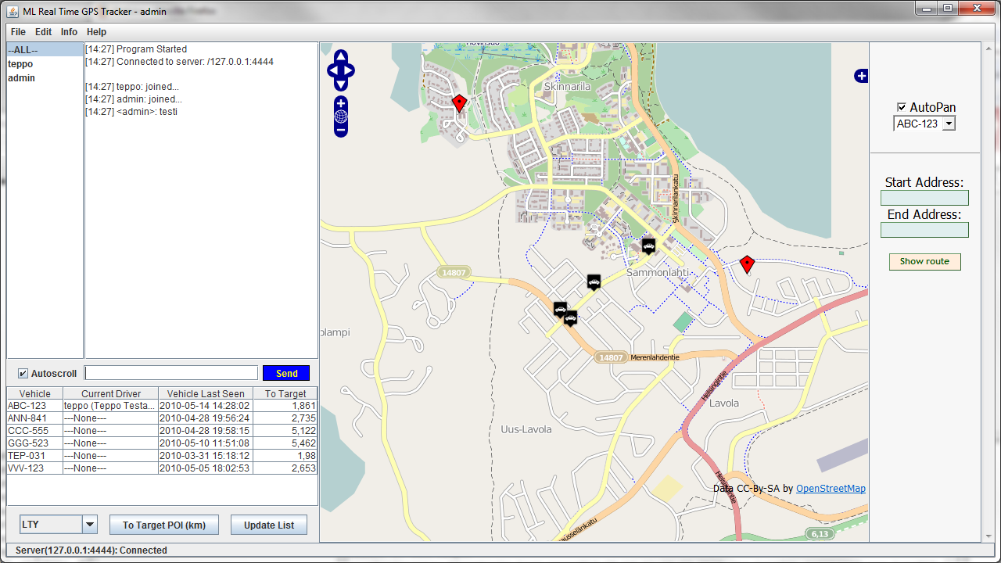Select the CCC-555 vehicle row

coord(162,431)
